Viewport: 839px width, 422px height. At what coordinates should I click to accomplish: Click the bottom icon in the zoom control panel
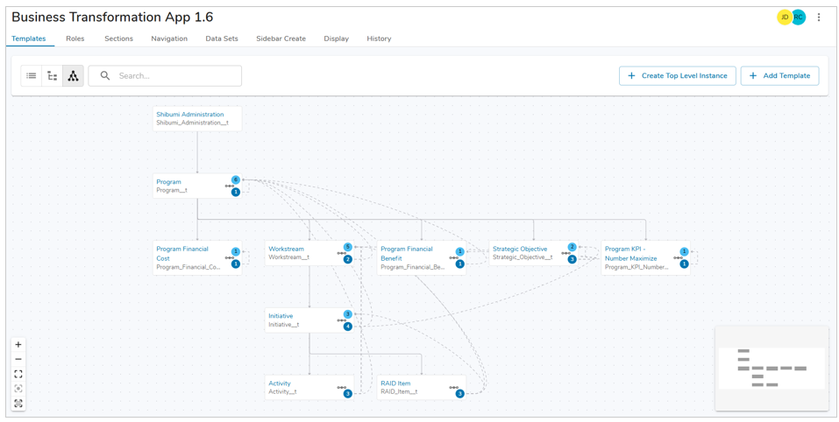pyautogui.click(x=18, y=403)
